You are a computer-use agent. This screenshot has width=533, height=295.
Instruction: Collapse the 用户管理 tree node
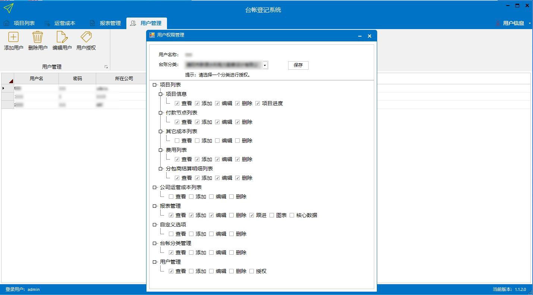point(155,262)
